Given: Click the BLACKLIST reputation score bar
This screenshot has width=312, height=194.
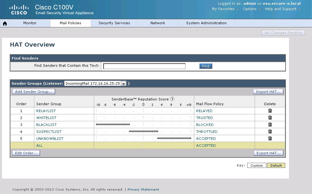Looking at the screenshot, I should [x=113, y=124].
